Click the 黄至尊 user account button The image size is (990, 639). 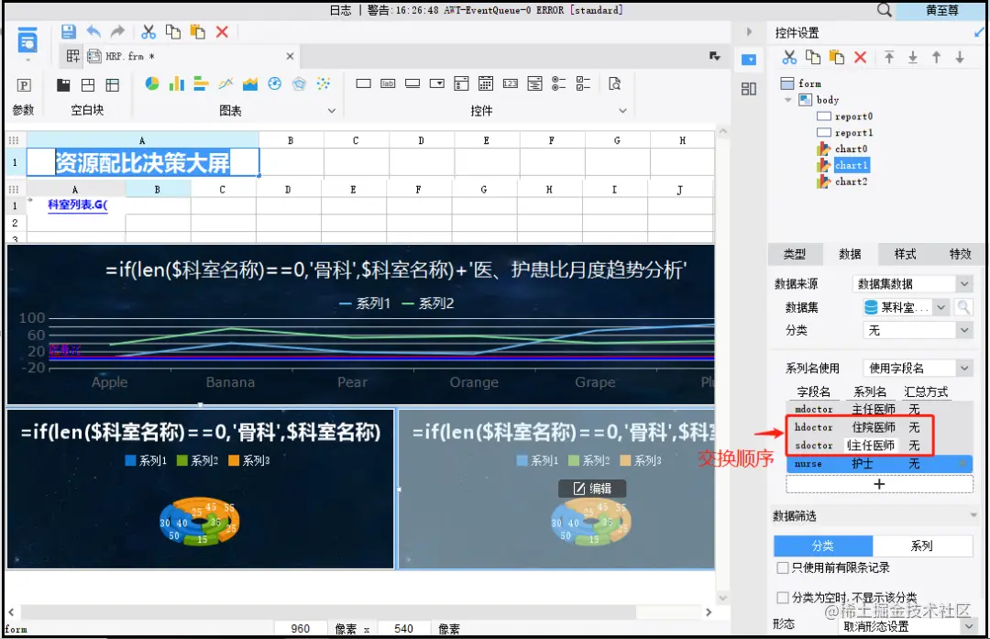pos(942,10)
